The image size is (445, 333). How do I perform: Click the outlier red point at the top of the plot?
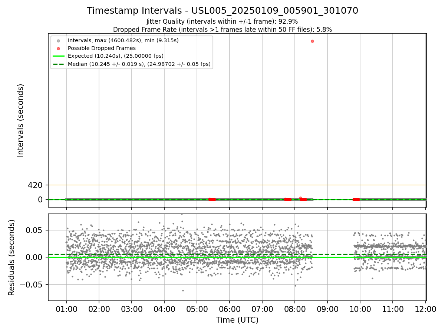click(312, 41)
